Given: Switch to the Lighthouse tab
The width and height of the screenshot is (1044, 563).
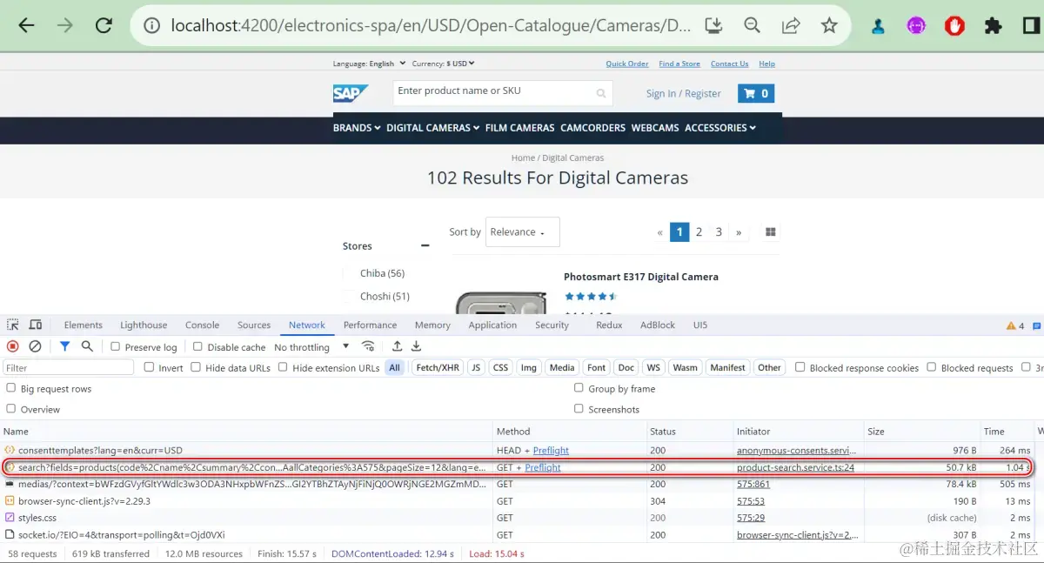Looking at the screenshot, I should [144, 325].
